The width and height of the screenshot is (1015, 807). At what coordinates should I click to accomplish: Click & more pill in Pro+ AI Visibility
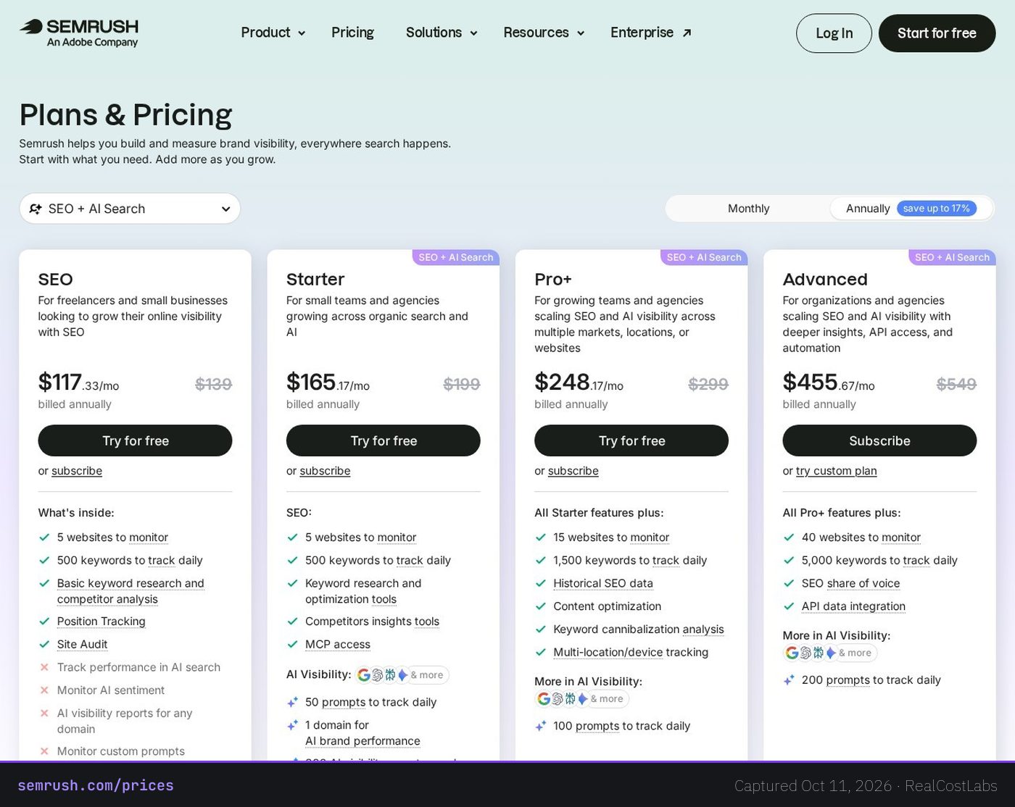coord(607,699)
